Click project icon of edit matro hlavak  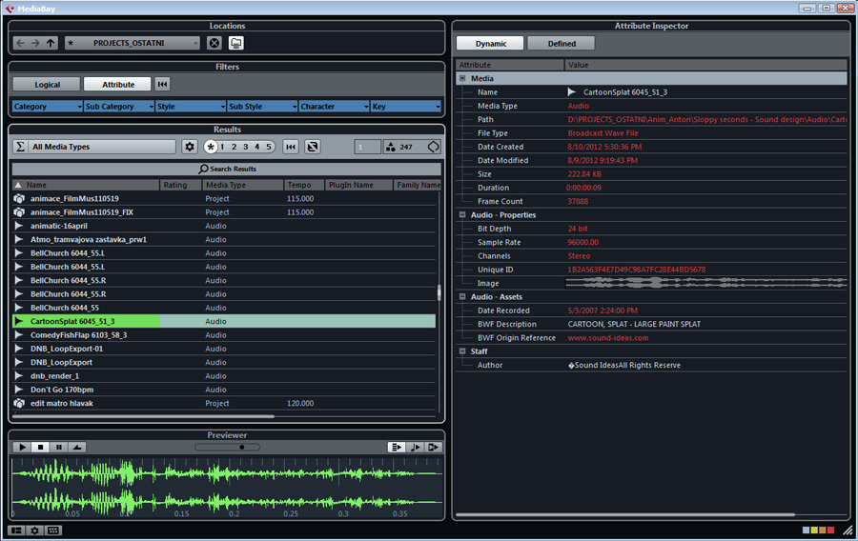pyautogui.click(x=19, y=403)
